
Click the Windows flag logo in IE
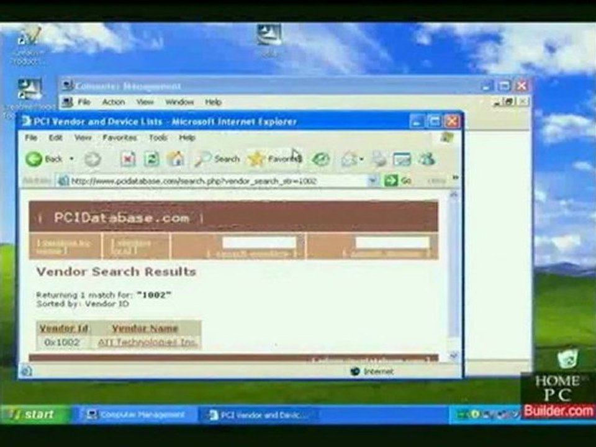(448, 138)
